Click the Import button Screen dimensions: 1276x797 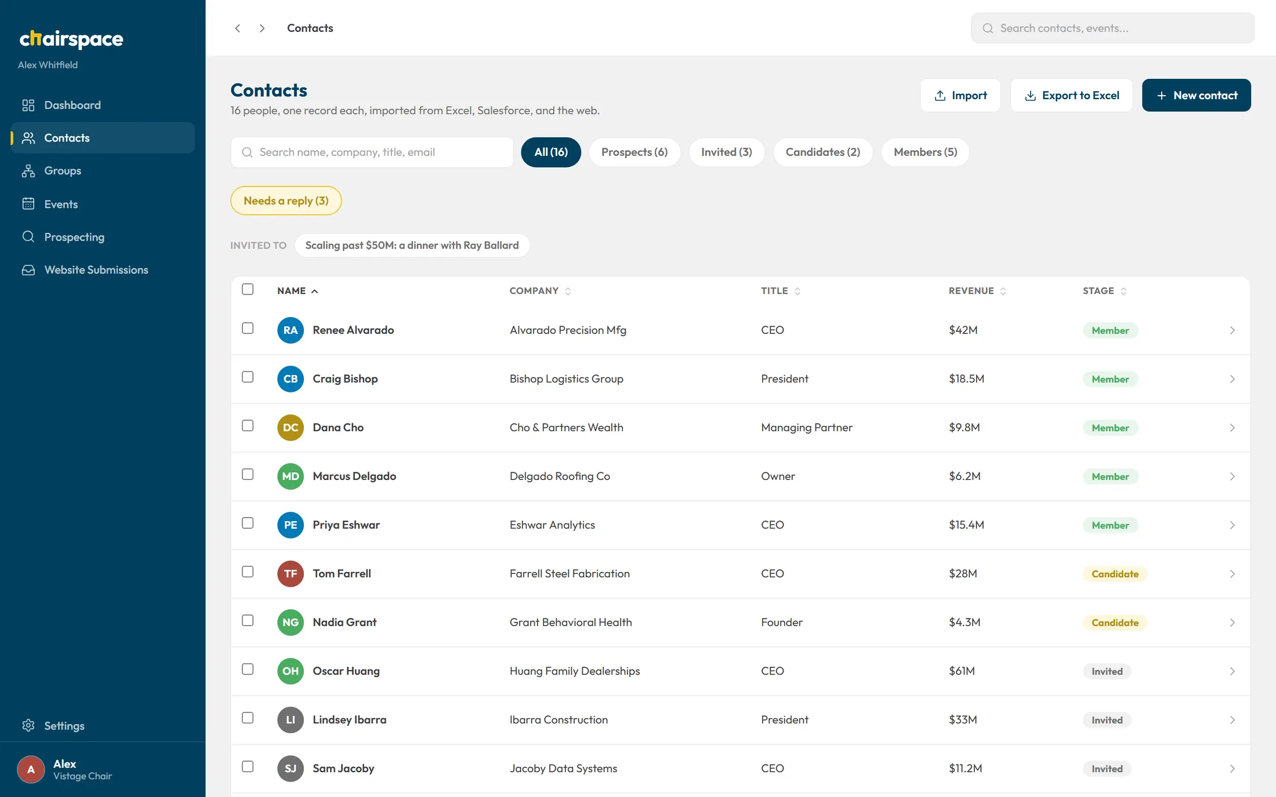960,95
